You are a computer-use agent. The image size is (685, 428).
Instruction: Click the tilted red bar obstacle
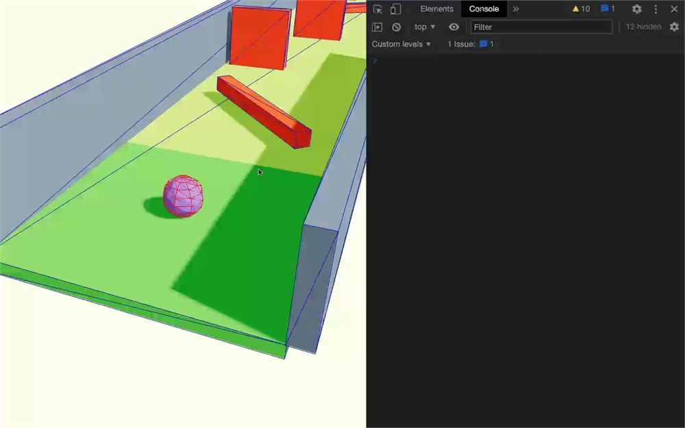[264, 112]
